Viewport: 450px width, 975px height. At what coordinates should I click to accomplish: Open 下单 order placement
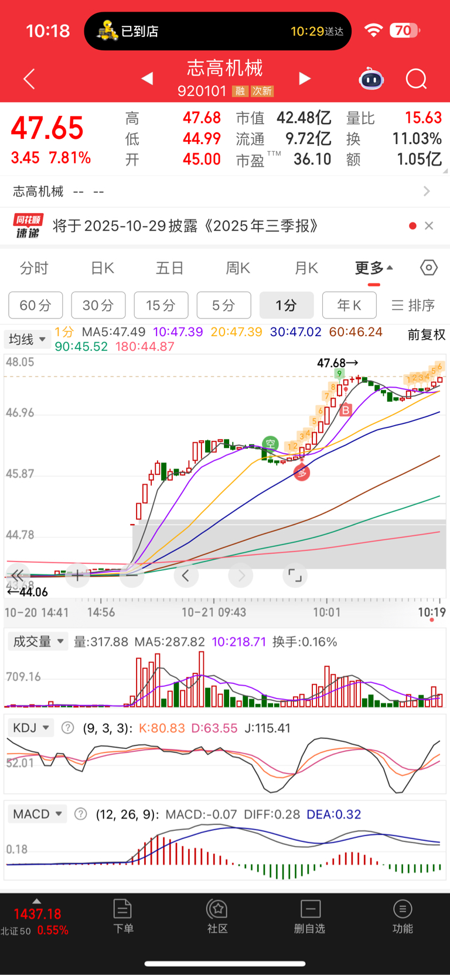(123, 916)
